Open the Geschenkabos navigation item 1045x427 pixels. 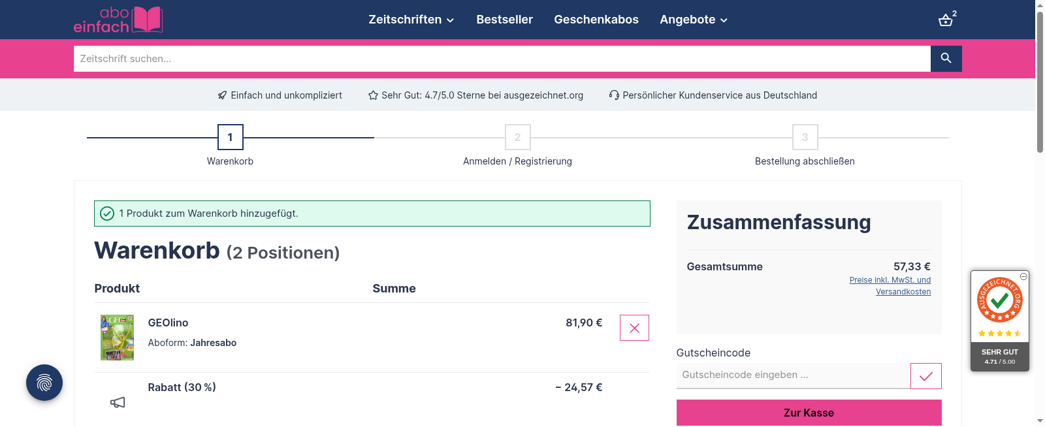pyautogui.click(x=596, y=20)
